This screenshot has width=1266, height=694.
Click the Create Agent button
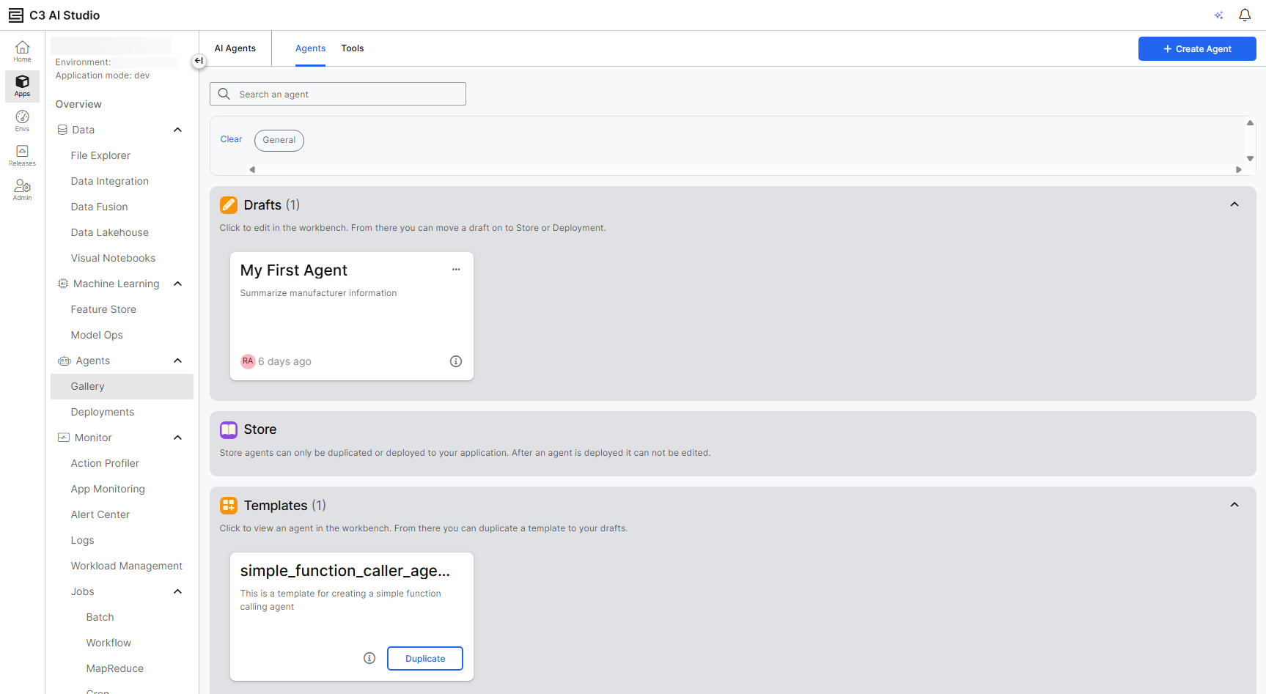click(x=1196, y=49)
